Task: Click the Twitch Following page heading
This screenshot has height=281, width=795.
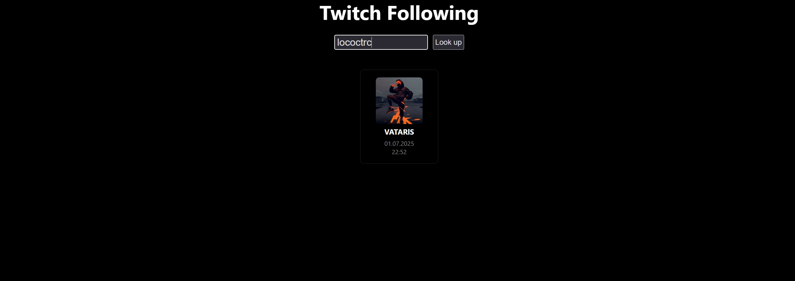Action: (x=399, y=13)
